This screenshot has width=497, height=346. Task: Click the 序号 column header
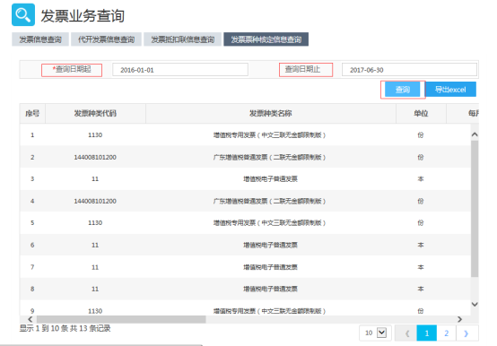32,113
